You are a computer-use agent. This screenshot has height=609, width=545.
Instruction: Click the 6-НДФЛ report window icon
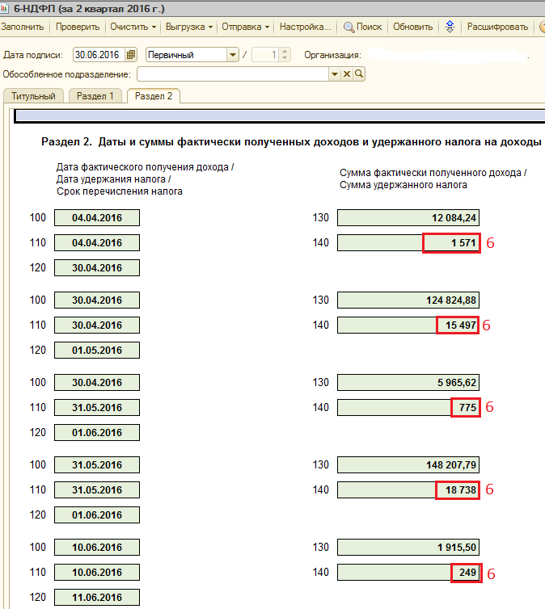[4, 8]
